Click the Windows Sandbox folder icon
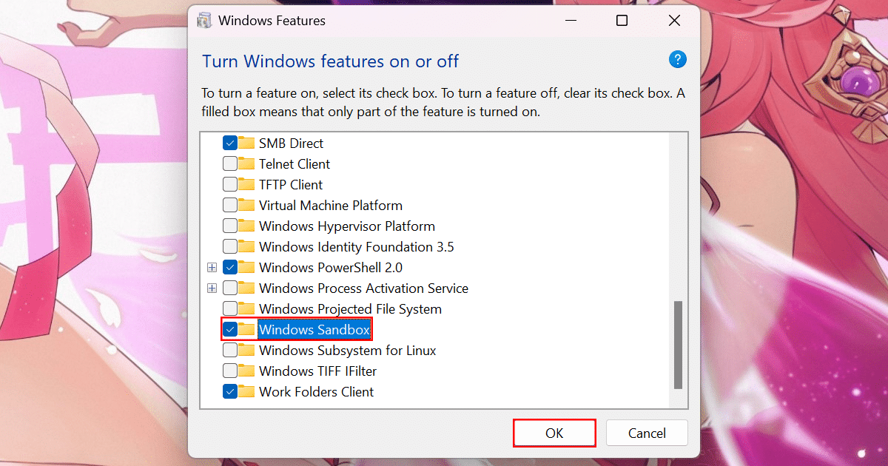 click(x=246, y=330)
